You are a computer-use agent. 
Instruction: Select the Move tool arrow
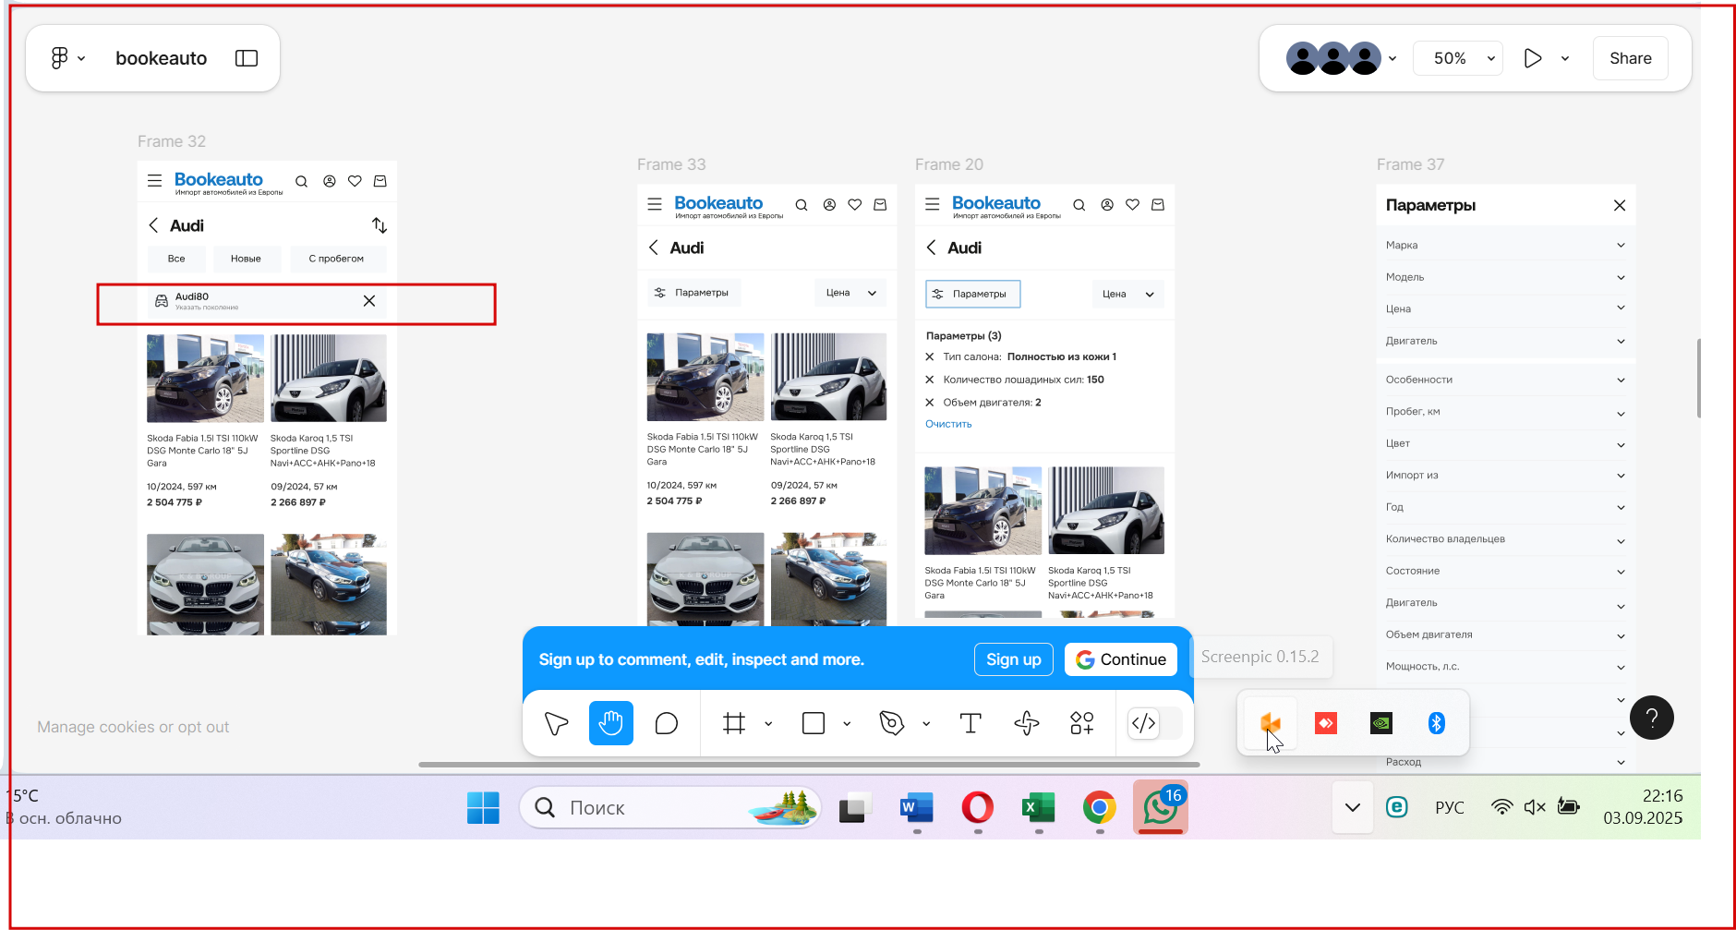556,723
